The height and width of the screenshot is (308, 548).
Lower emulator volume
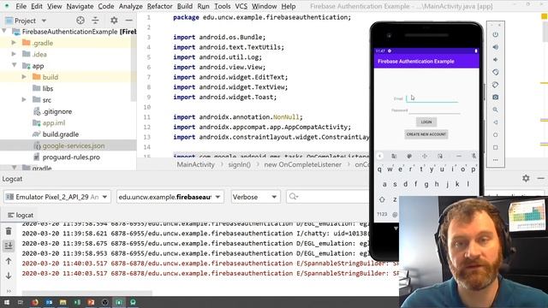[495, 60]
